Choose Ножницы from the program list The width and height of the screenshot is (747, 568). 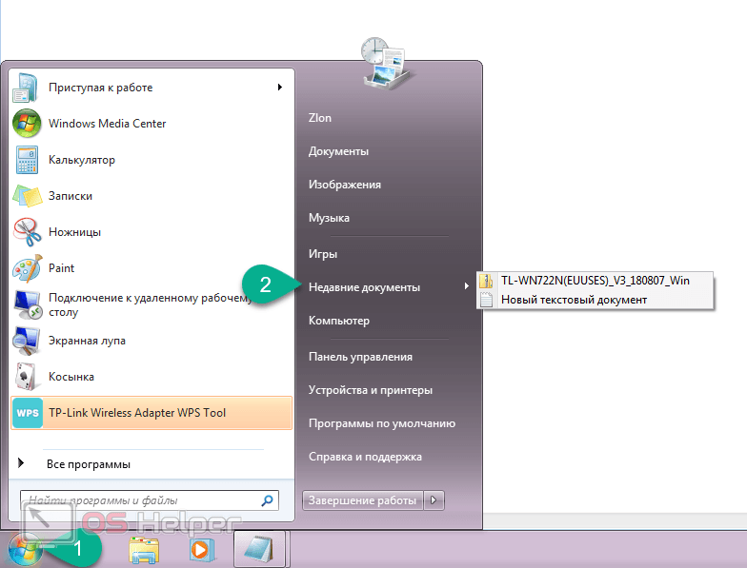click(x=152, y=232)
